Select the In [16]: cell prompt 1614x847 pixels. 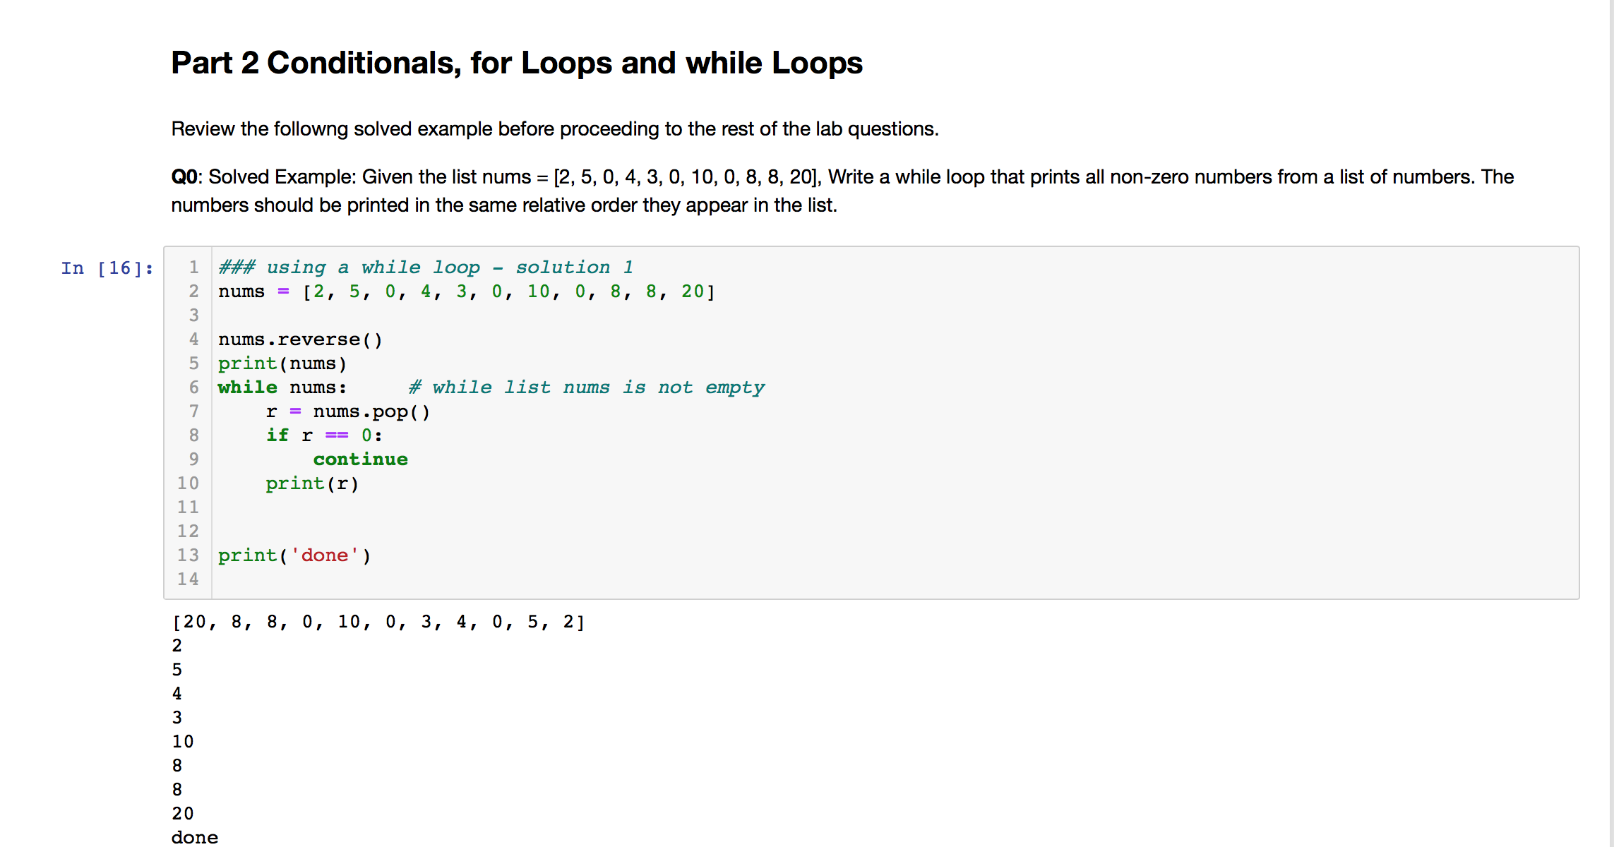(x=106, y=267)
